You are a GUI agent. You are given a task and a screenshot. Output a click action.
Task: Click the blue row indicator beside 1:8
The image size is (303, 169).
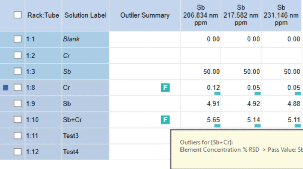pyautogui.click(x=6, y=88)
